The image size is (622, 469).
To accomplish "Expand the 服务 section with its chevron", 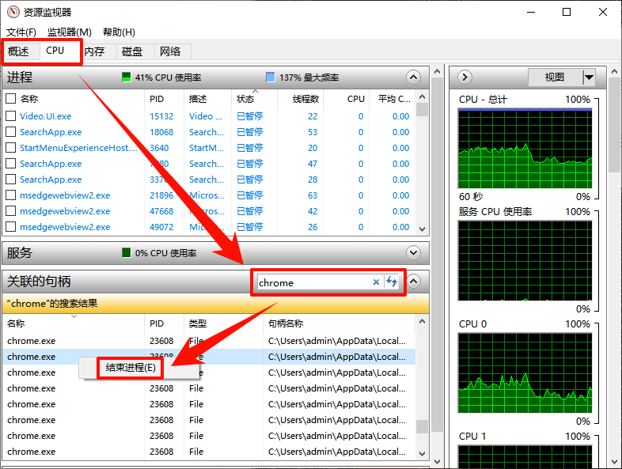I will point(413,252).
